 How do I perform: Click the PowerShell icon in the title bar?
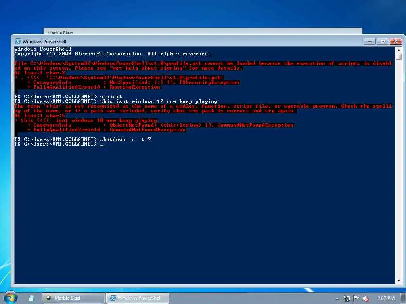[18, 41]
